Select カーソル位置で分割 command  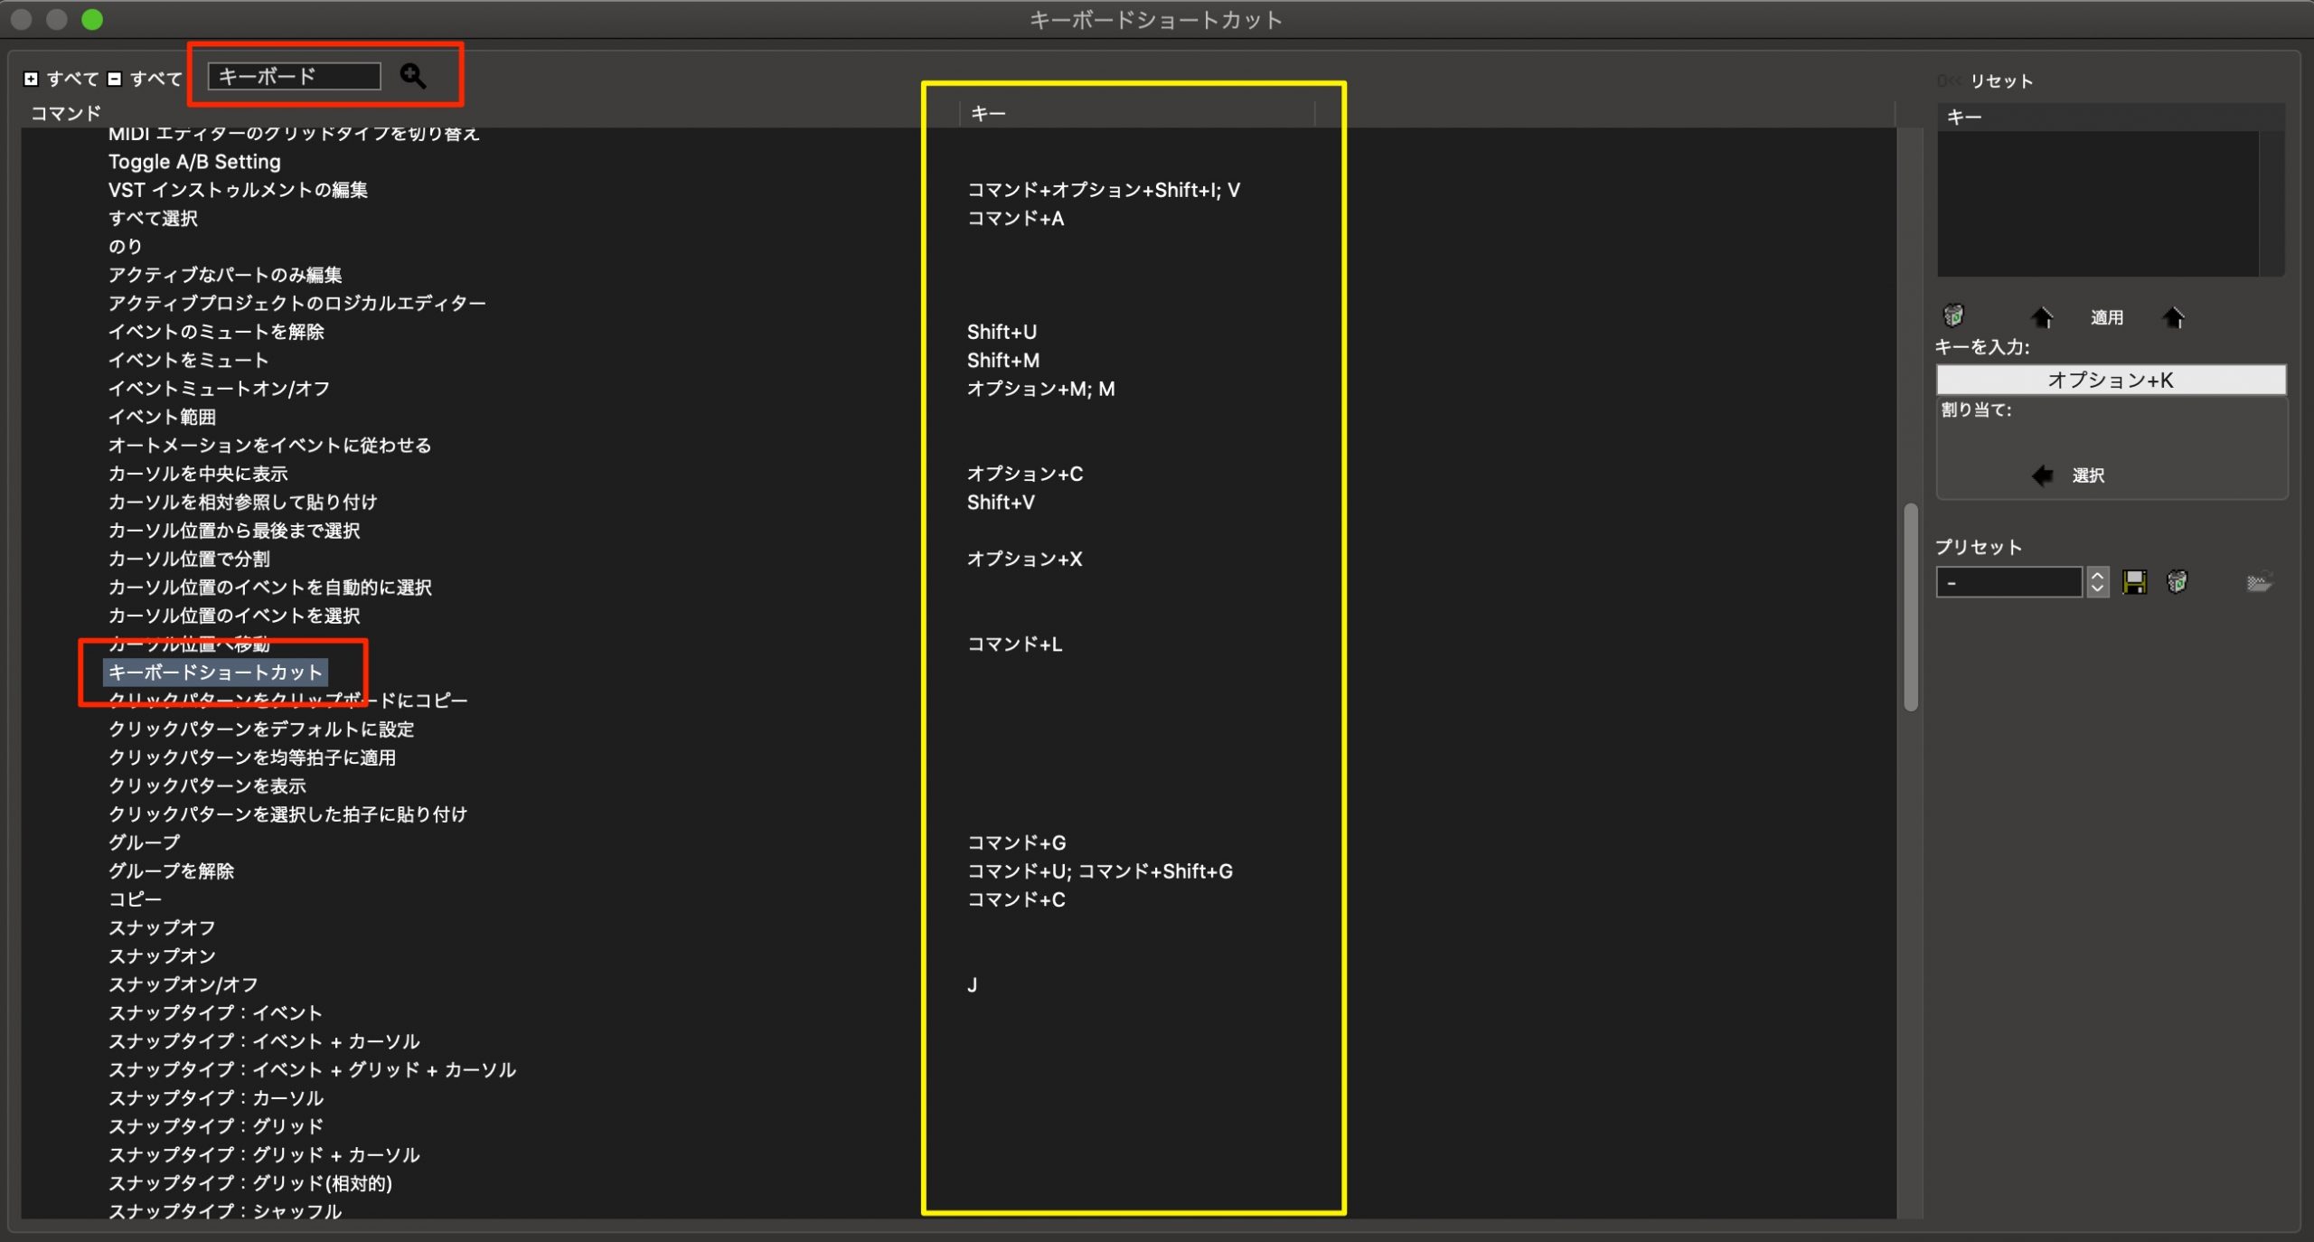pos(189,560)
